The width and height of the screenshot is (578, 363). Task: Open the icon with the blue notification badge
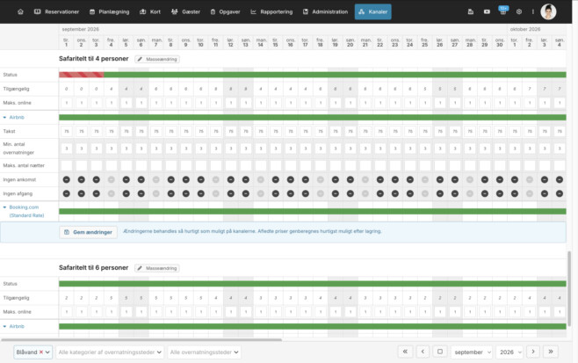pyautogui.click(x=503, y=11)
